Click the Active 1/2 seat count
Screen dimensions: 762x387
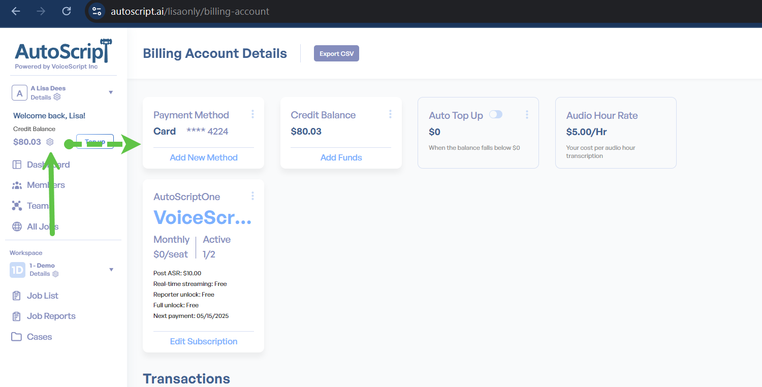click(x=216, y=247)
